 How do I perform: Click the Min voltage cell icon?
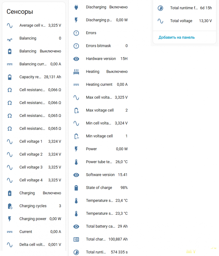click(x=76, y=136)
